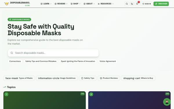The height and width of the screenshot is (109, 174).
Task: Click the green Discover button
Action: 161,4
